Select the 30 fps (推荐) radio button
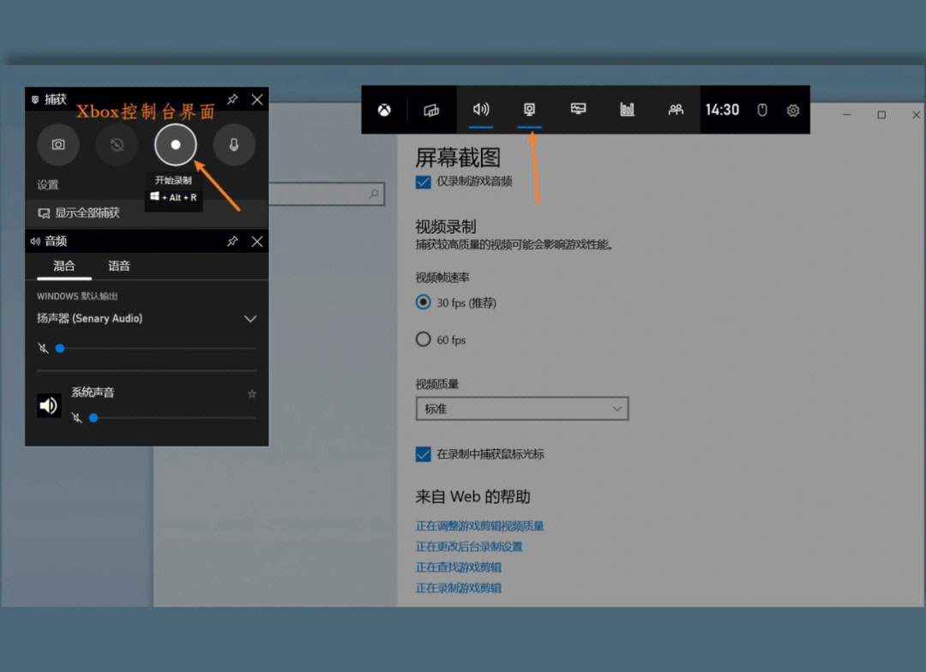This screenshot has height=672, width=926. (423, 303)
